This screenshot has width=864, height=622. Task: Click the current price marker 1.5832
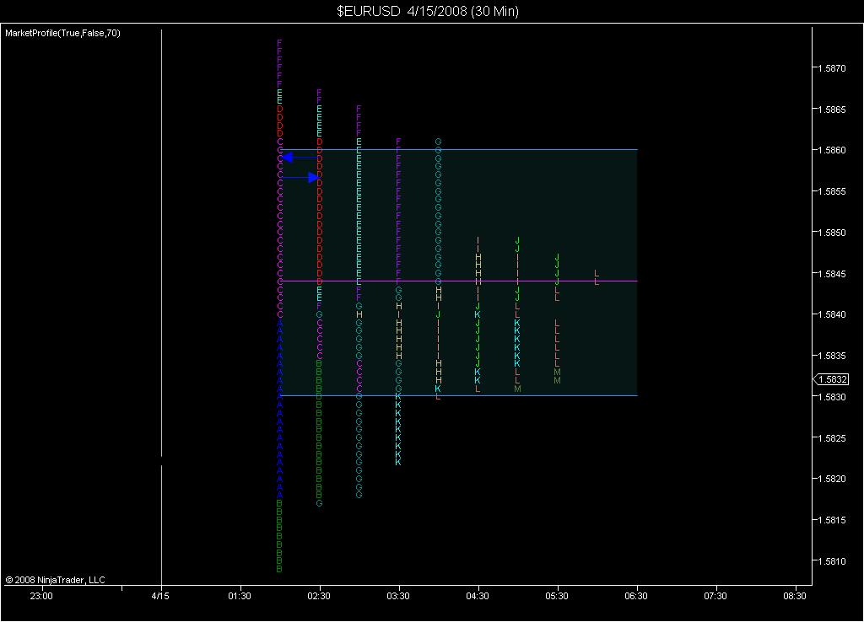(x=831, y=379)
